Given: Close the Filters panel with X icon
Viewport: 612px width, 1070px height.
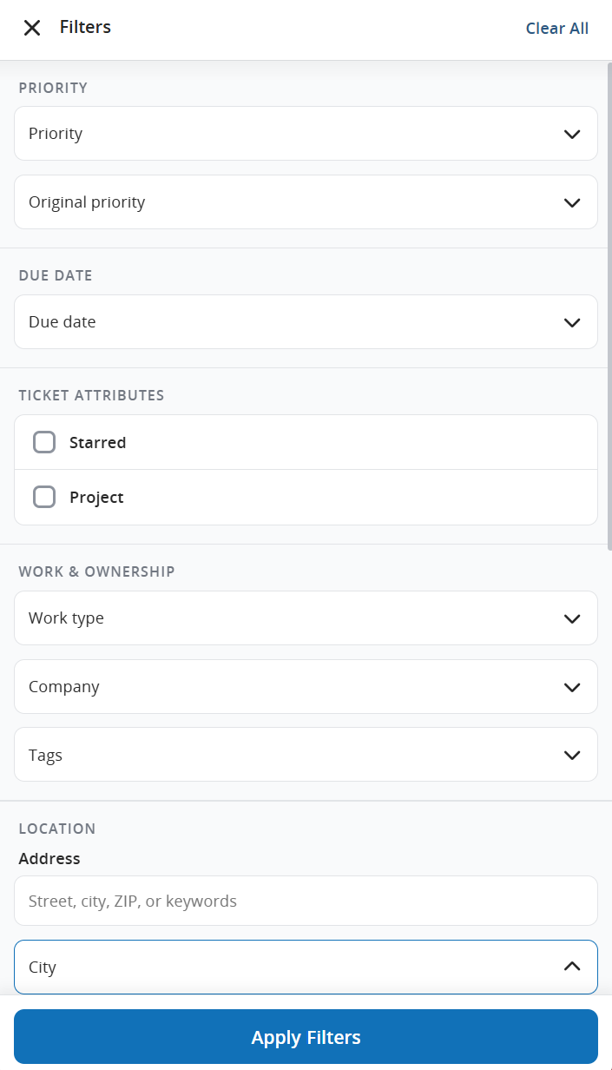Looking at the screenshot, I should point(32,28).
